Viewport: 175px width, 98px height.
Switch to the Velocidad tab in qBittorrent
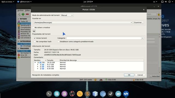tap(155, 76)
